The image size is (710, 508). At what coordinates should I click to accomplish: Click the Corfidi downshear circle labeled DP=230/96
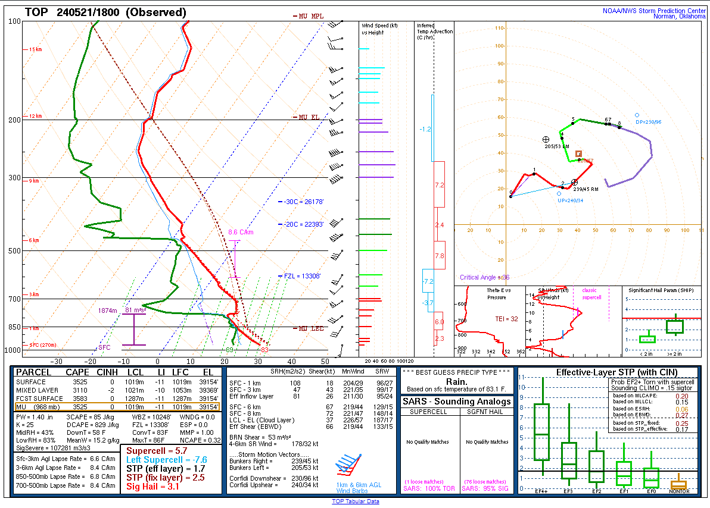pyautogui.click(x=637, y=115)
